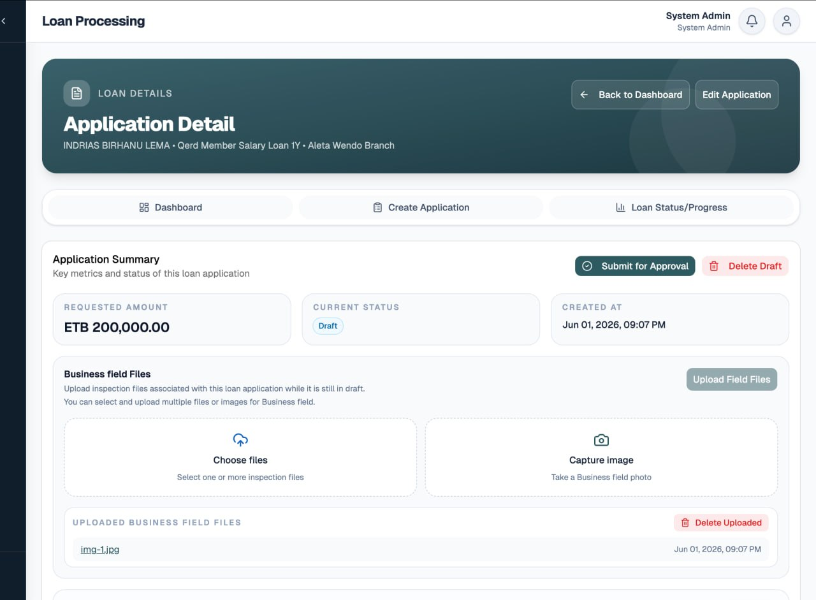Click the System Admin name text
The width and height of the screenshot is (816, 600).
tap(698, 16)
